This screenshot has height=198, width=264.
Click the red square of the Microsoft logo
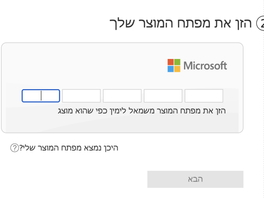coord(170,62)
